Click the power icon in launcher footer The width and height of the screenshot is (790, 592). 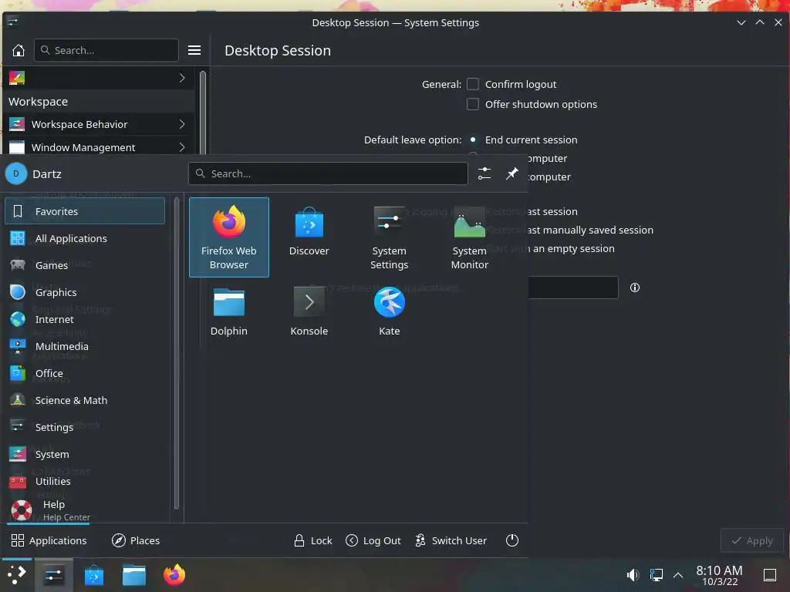pos(512,540)
